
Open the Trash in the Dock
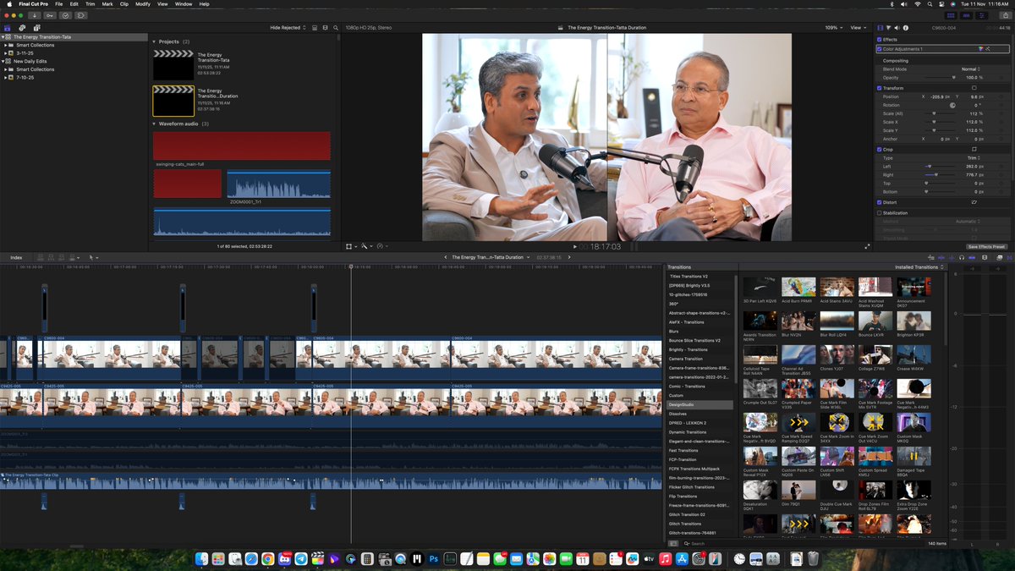813,559
